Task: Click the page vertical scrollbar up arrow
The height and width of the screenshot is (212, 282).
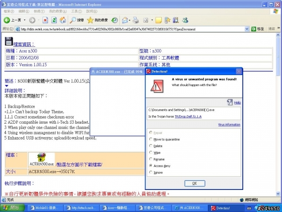Action: click(278, 35)
